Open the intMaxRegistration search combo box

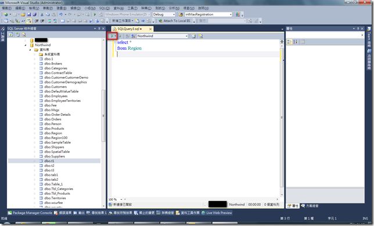click(208, 14)
